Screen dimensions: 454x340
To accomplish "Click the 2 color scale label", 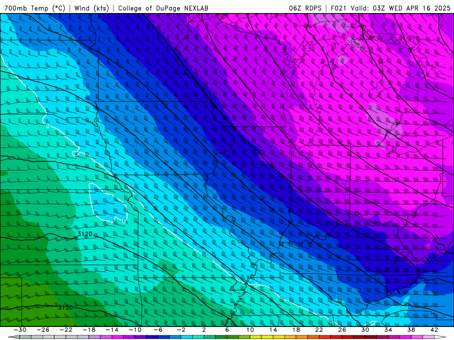I will (204, 330).
